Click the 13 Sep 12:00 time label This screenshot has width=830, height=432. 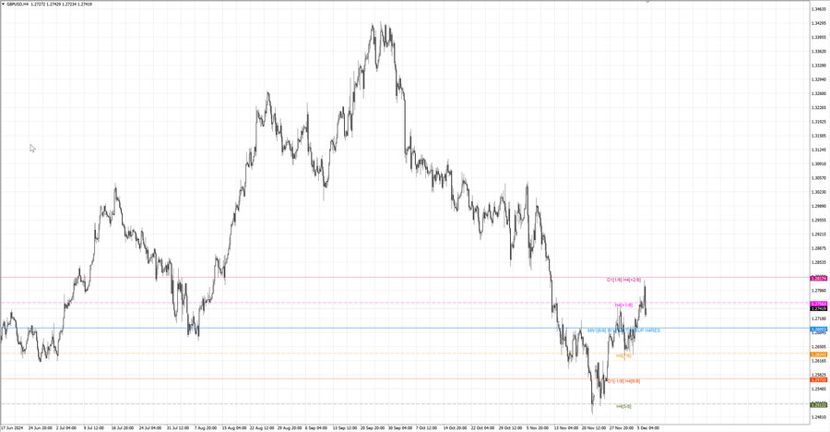[x=345, y=427]
